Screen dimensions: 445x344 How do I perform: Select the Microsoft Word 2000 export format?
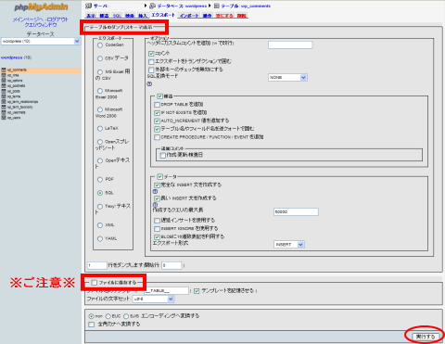pyautogui.click(x=100, y=109)
